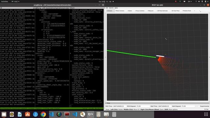Open Ubuntu Software from the dock
The image size is (210, 118).
[28, 114]
